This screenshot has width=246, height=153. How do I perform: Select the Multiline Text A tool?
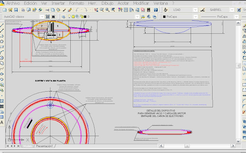tap(2, 122)
